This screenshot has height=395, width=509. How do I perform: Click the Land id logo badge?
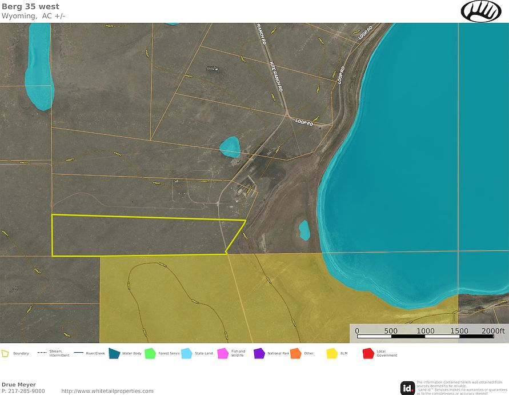pyautogui.click(x=407, y=386)
